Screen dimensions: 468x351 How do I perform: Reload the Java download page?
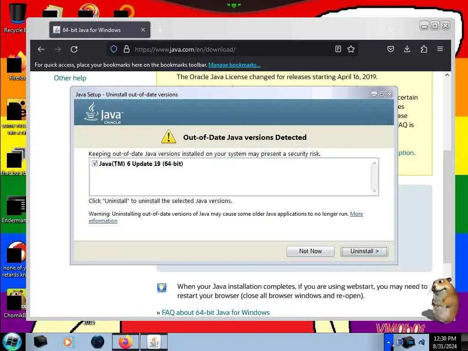tap(74, 49)
